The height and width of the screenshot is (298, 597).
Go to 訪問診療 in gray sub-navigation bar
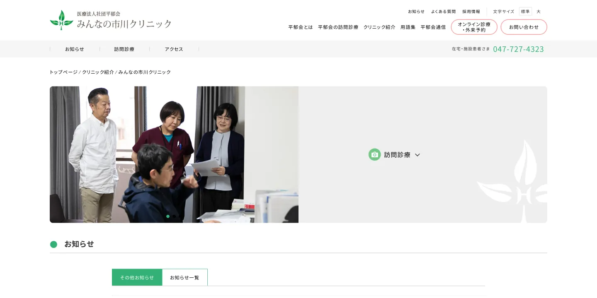click(124, 49)
